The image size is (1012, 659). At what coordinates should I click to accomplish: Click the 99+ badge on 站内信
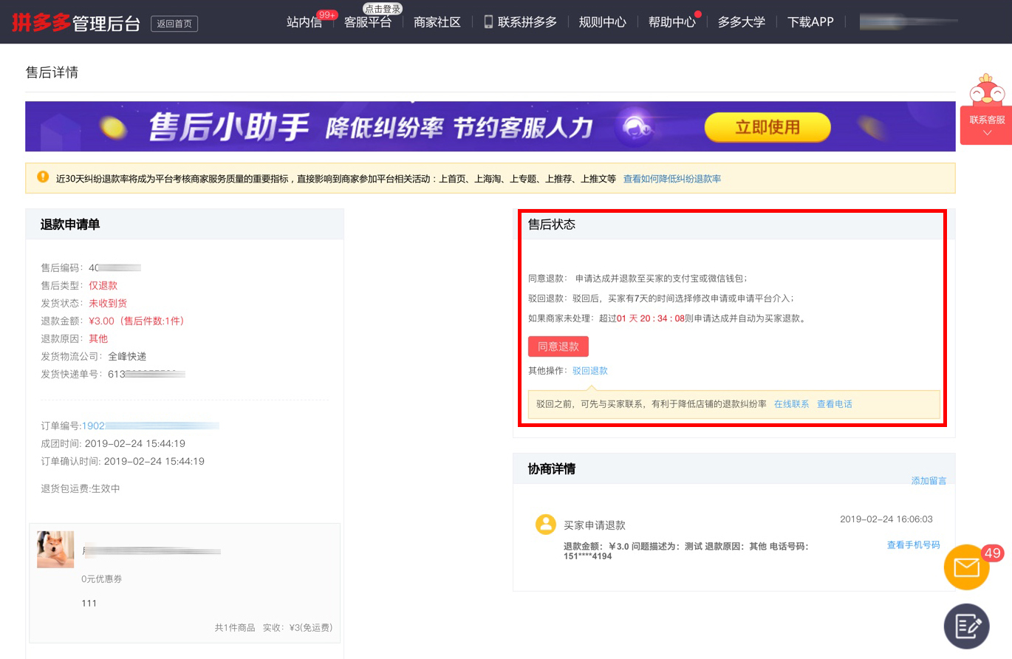tap(326, 15)
